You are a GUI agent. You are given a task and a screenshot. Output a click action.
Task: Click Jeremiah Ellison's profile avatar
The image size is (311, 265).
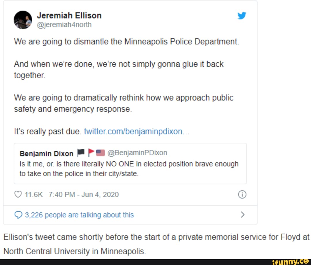click(x=23, y=20)
